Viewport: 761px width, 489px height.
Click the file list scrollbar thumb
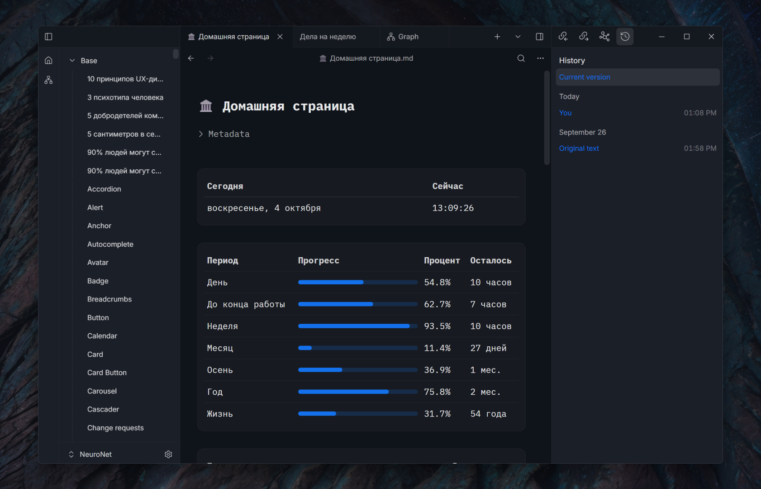click(176, 54)
